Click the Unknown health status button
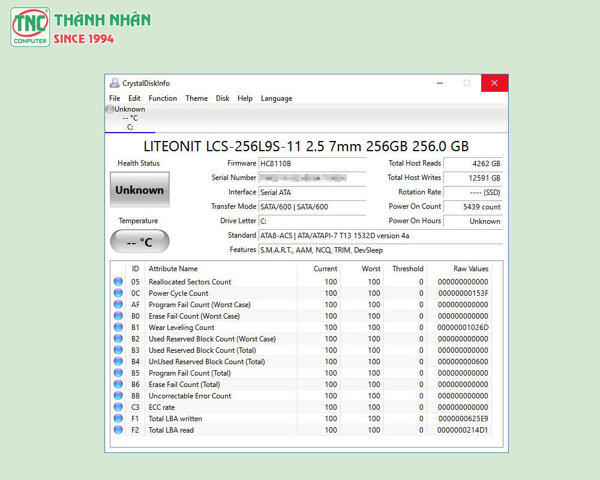600x480 pixels. tap(140, 190)
